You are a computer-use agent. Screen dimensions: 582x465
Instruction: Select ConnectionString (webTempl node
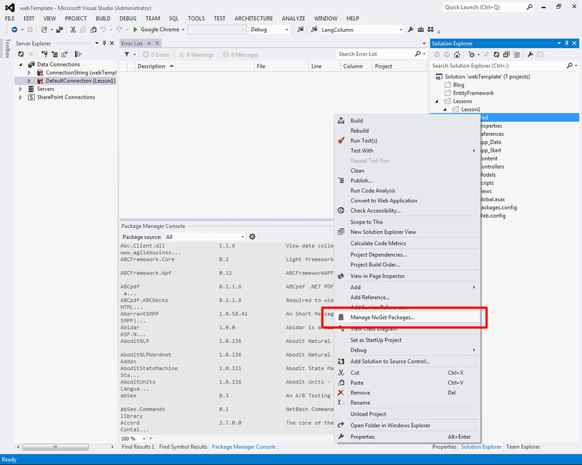pos(81,73)
